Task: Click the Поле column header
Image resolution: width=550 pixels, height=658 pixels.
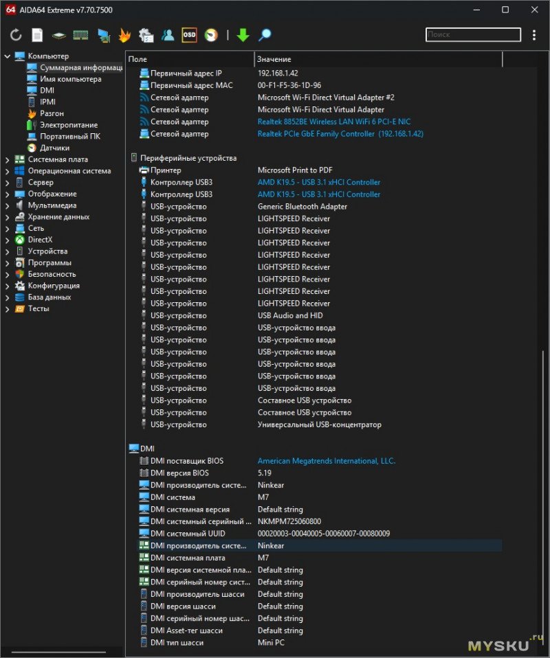Action: pyautogui.click(x=190, y=59)
